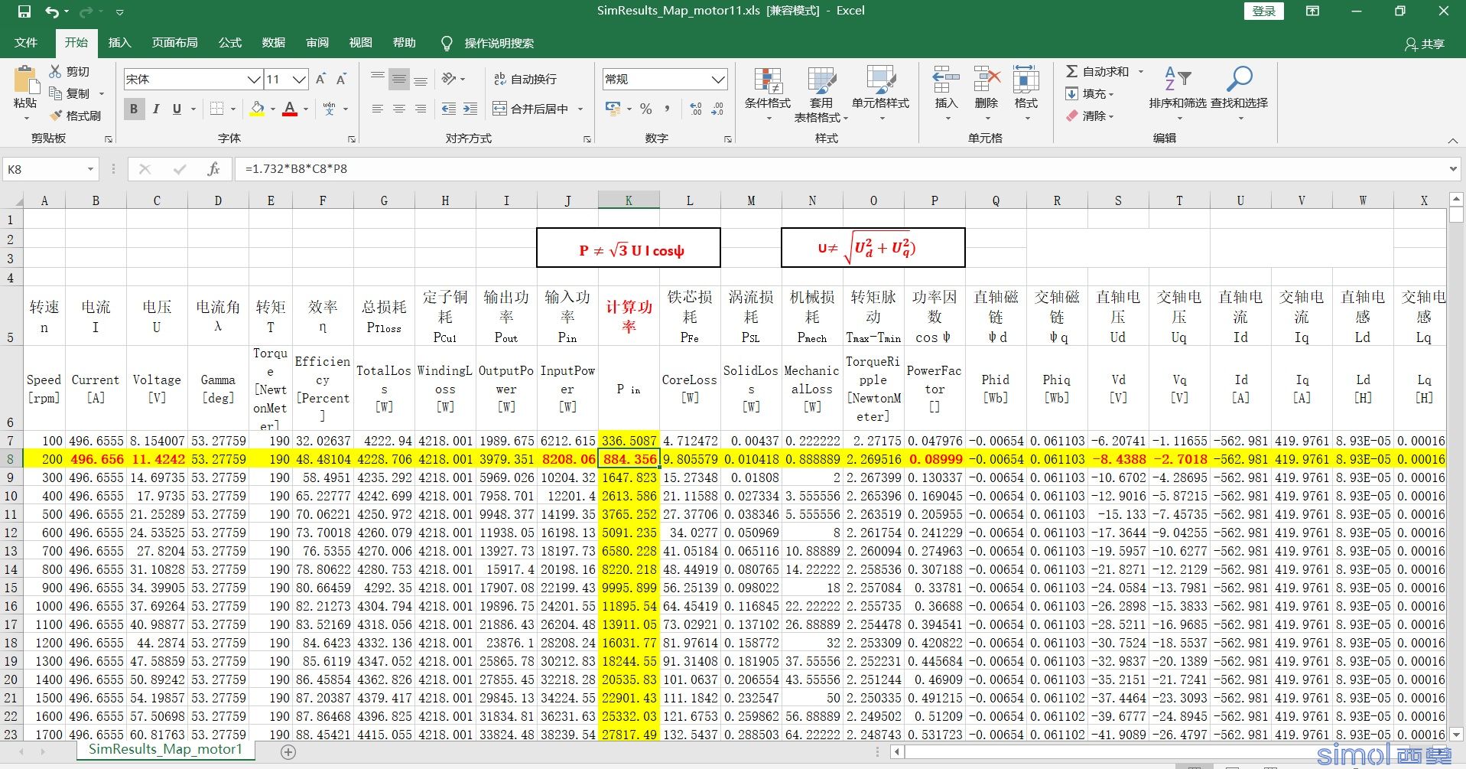
Task: Click the font color A icon
Action: coord(290,109)
